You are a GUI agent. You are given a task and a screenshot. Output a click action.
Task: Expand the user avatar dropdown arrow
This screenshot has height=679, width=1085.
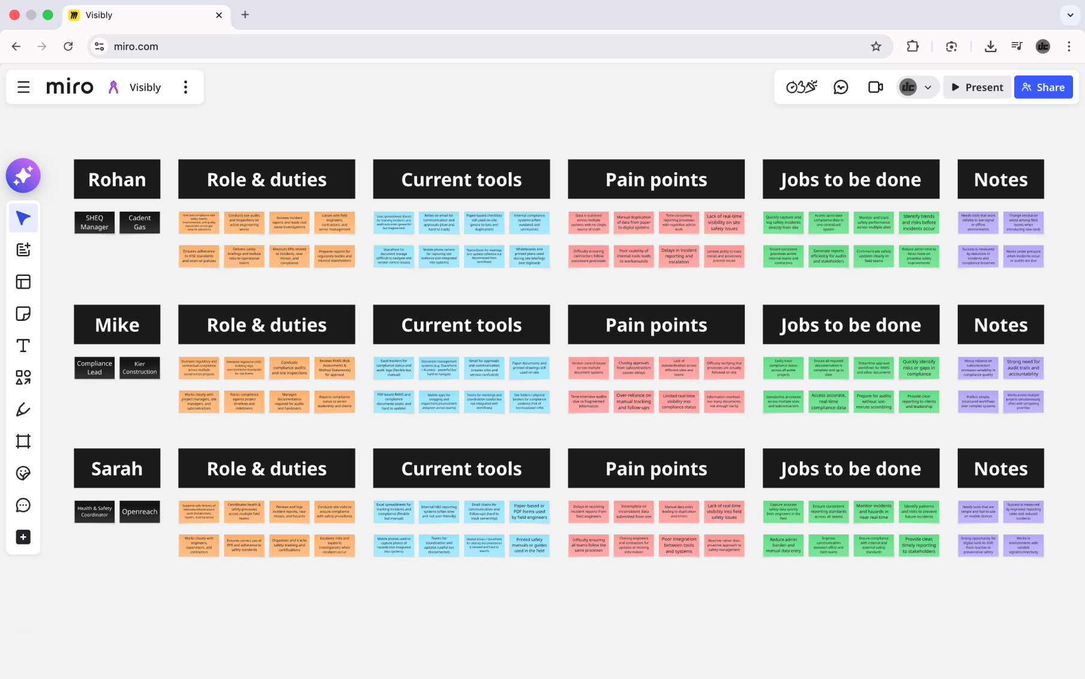928,88
